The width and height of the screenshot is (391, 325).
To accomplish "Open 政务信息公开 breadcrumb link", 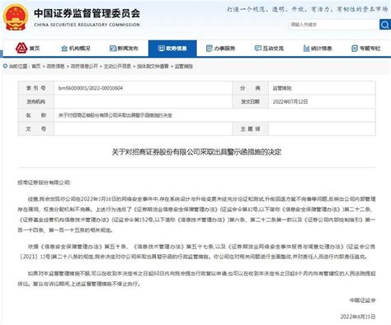I will 84,66.
